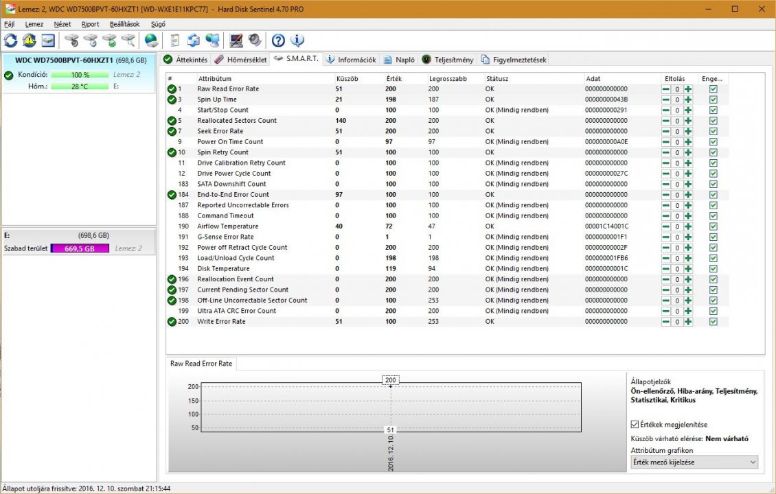The image size is (776, 494).
Task: Click the purple 669,5 GB free space bar
Action: (80, 248)
